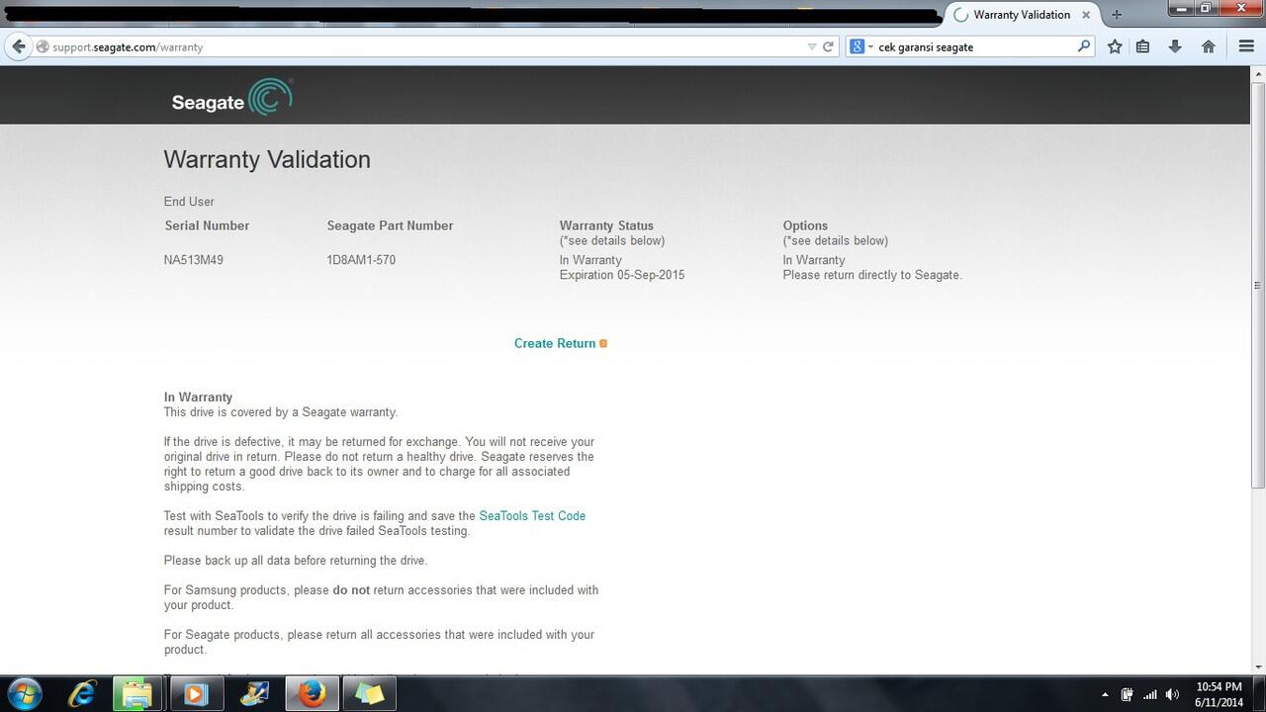Click the scrollbar up arrow

(1258, 74)
